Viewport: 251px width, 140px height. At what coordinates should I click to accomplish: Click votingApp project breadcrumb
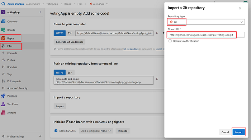(x=52, y=4)
